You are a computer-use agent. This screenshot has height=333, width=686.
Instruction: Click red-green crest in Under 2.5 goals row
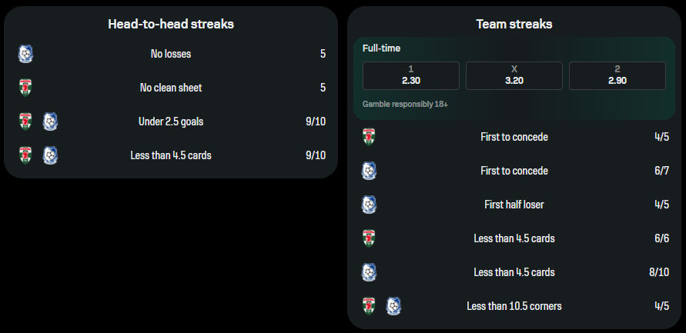[x=25, y=122]
